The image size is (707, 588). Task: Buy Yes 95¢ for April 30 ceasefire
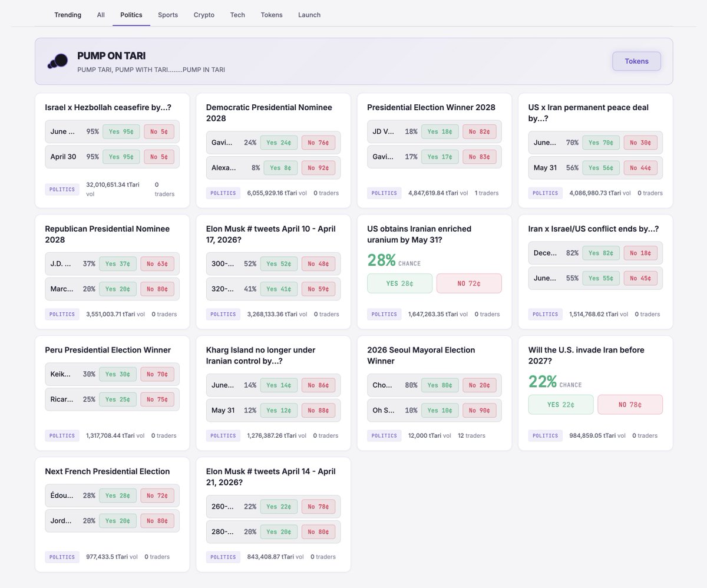click(121, 157)
